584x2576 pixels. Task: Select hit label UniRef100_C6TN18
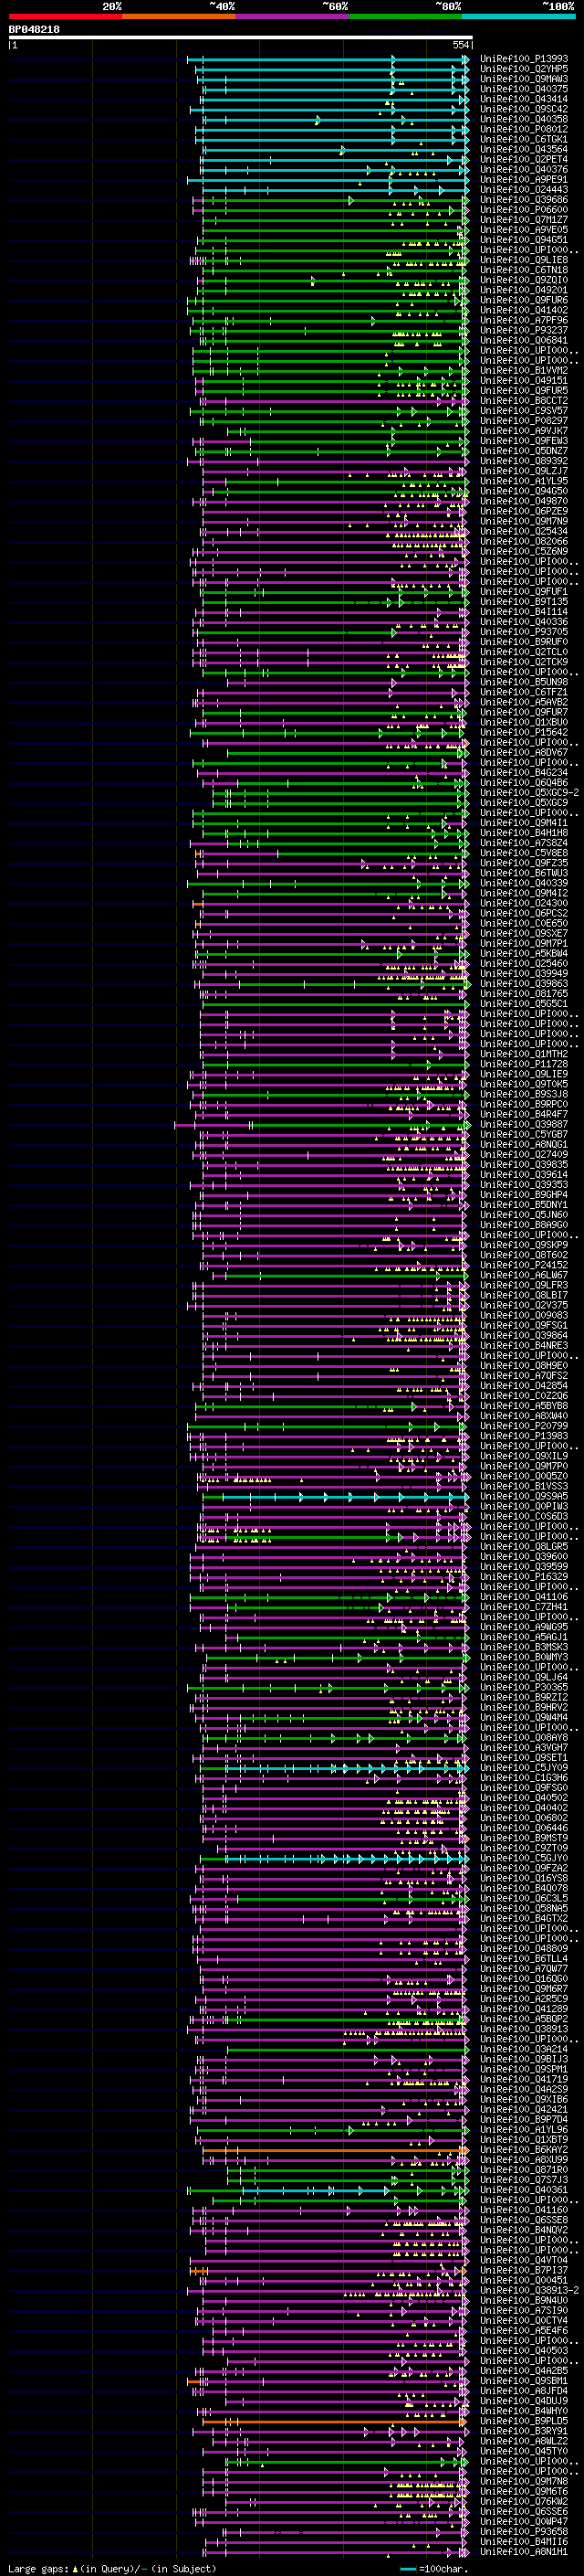(x=524, y=270)
